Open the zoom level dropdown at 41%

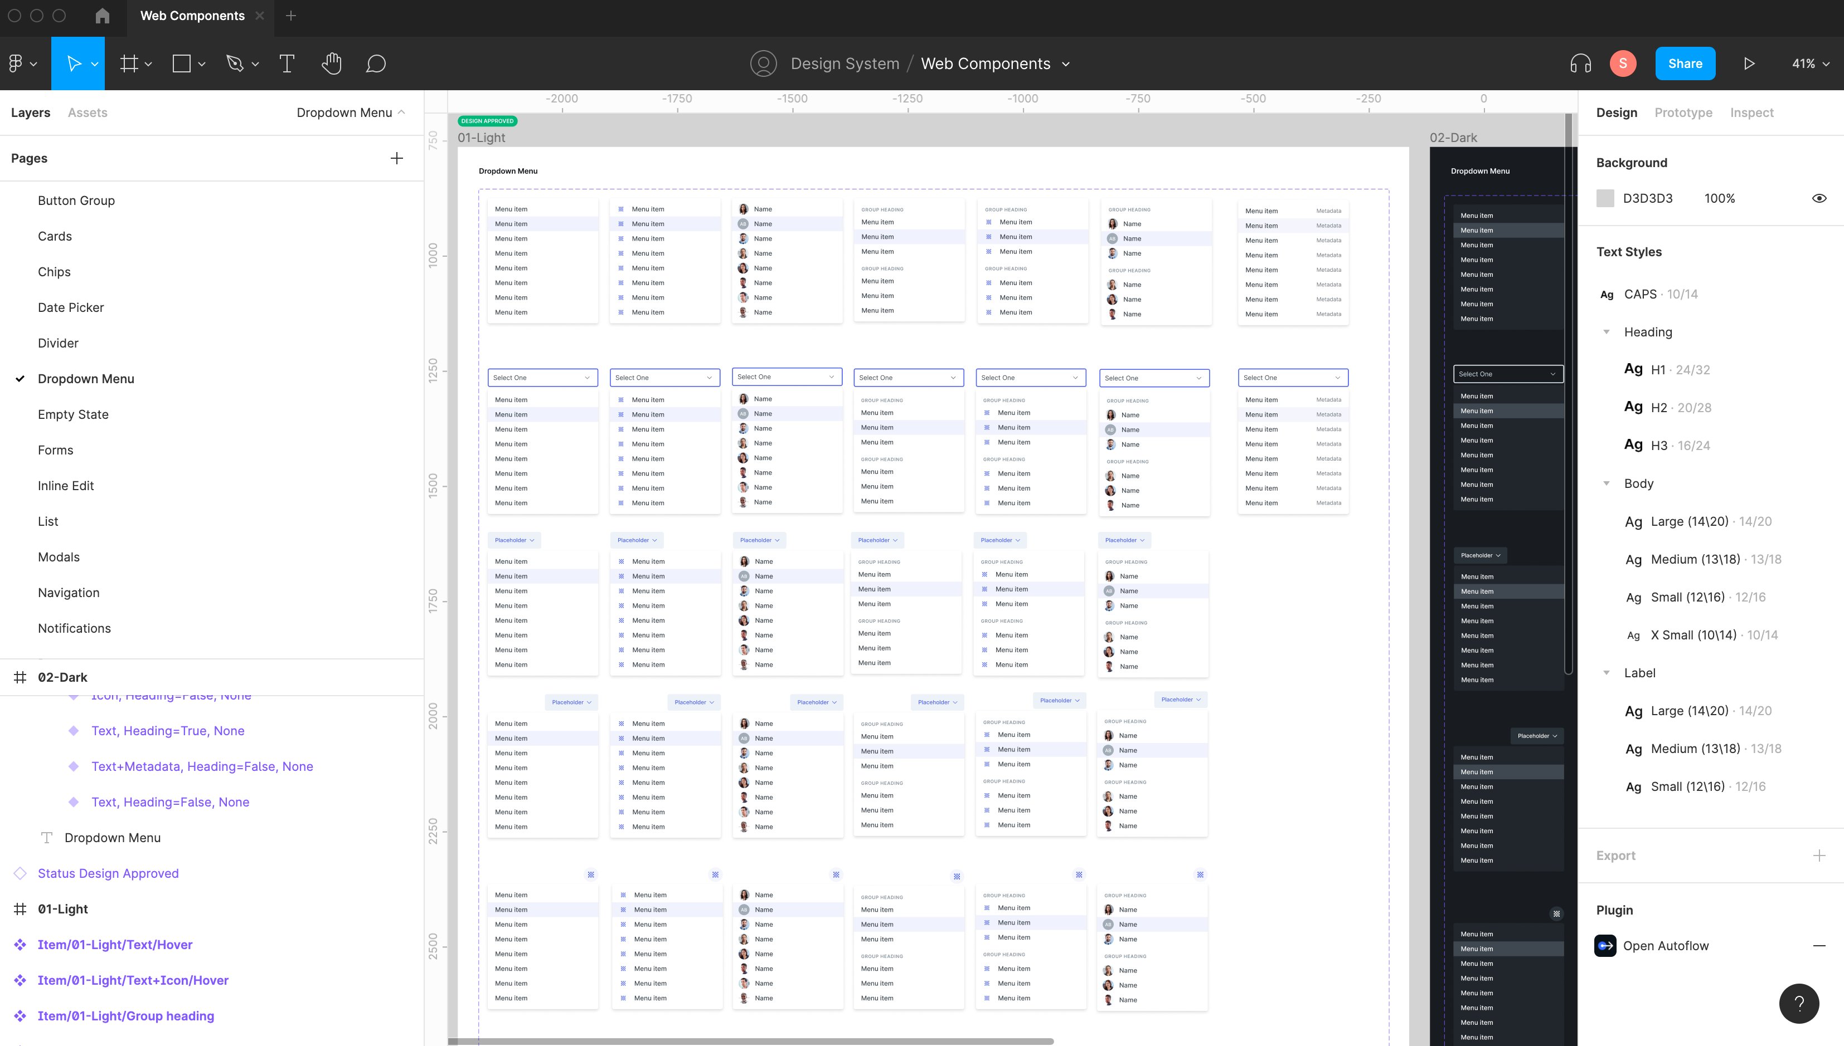1809,63
